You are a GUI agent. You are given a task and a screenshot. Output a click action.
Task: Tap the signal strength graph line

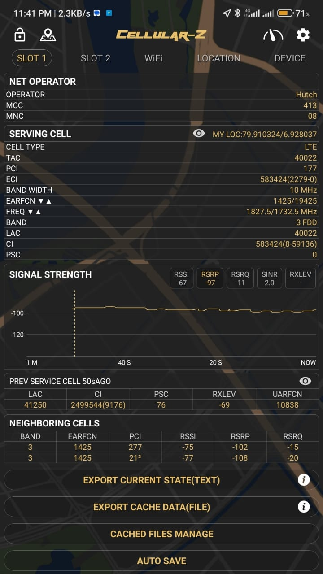point(194,309)
